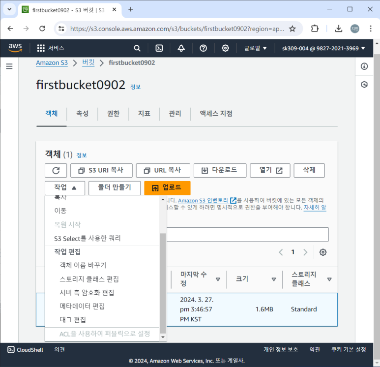This screenshot has width=380, height=367.
Task: Sort by 마지막 수정 column
Action: (218, 279)
